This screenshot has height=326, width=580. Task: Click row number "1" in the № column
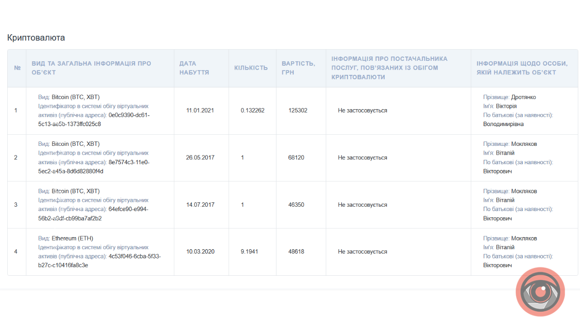16,111
